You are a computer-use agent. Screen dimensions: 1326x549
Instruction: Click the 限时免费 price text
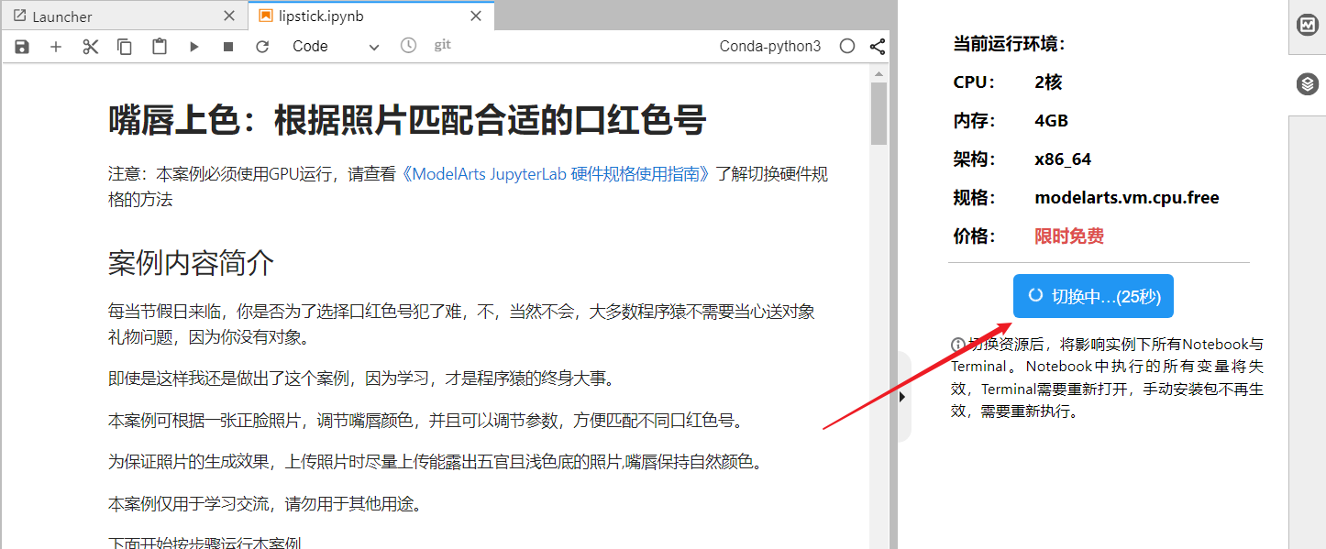pyautogui.click(x=1069, y=236)
